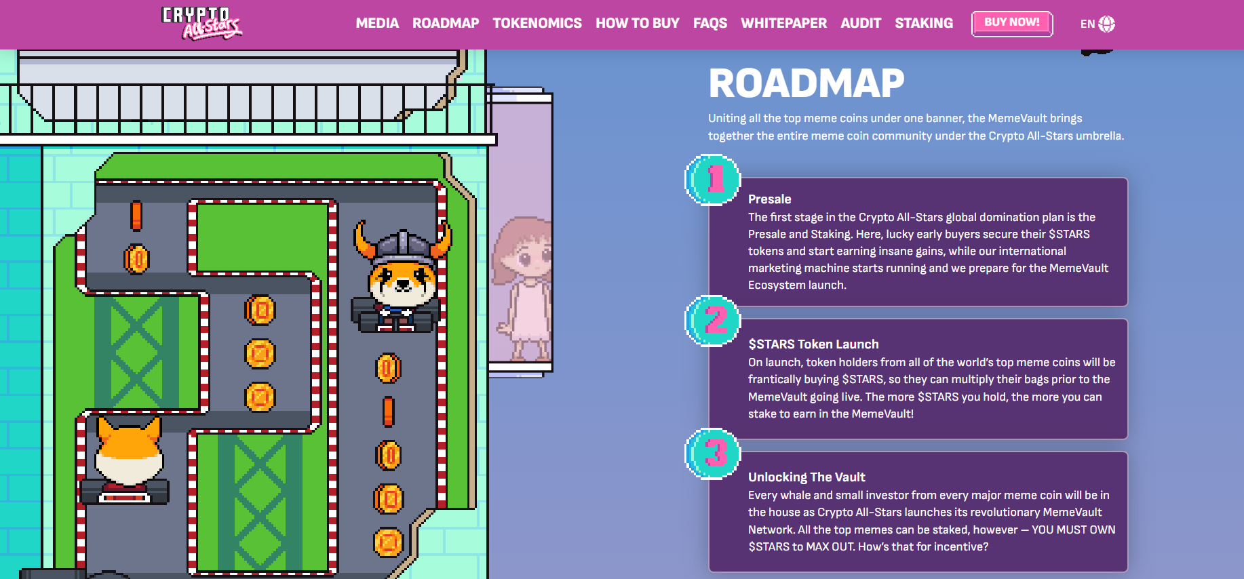Click the $STARS Token Launch card
This screenshot has width=1244, height=579.
[918, 379]
